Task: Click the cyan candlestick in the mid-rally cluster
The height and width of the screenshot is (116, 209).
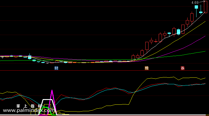Action: pos(178,32)
